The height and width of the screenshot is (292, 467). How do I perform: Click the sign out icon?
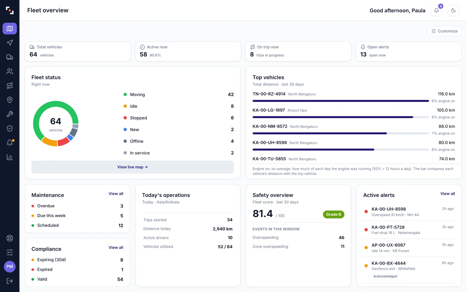coord(10,281)
